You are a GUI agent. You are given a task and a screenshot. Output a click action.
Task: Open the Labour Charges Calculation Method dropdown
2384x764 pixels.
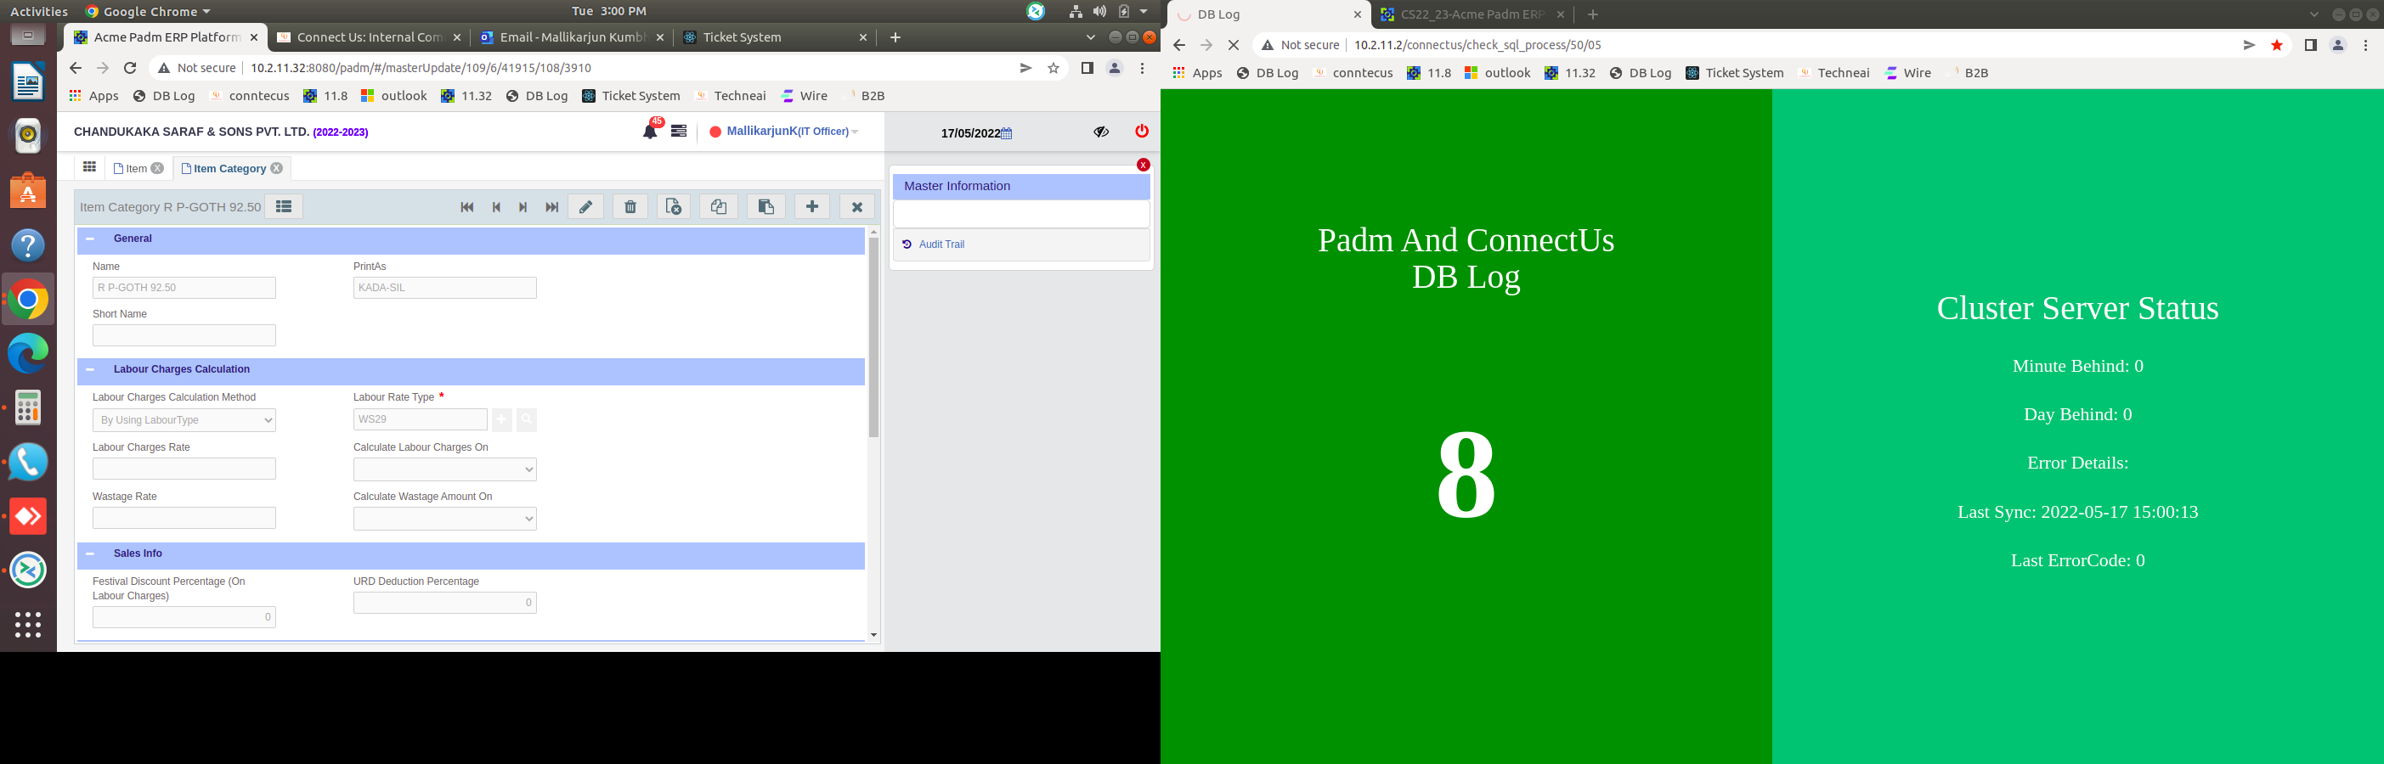click(184, 420)
